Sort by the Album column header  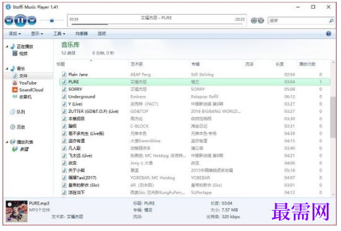(196, 64)
